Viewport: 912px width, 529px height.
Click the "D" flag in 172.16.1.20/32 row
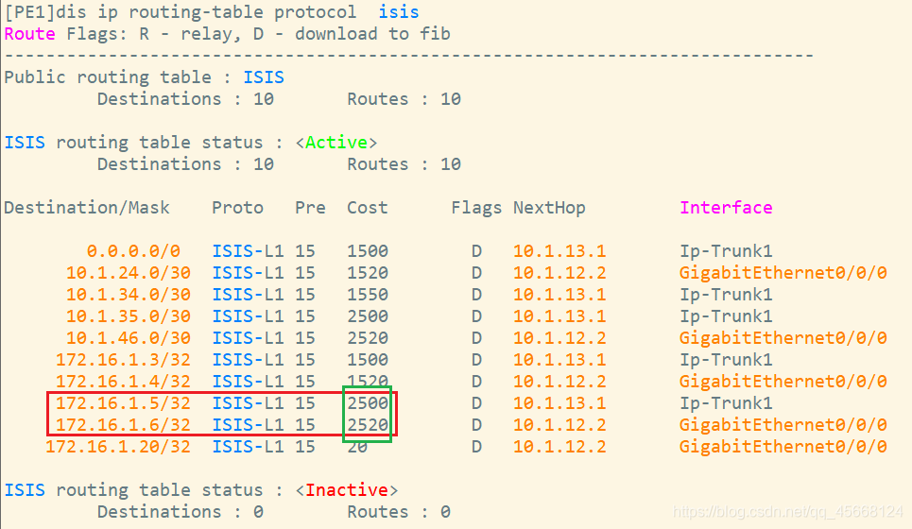(x=476, y=447)
